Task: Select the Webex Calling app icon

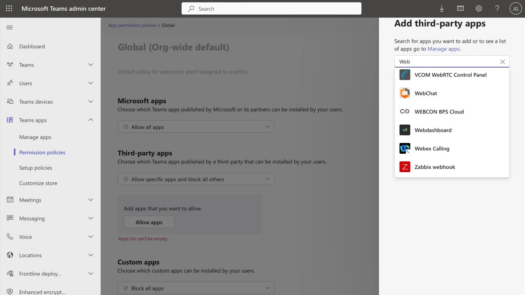Action: 405,148
